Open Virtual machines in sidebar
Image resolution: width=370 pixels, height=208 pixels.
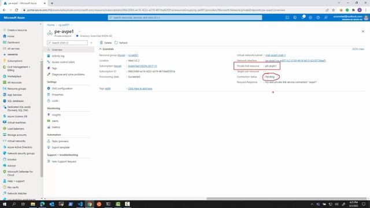17,122
